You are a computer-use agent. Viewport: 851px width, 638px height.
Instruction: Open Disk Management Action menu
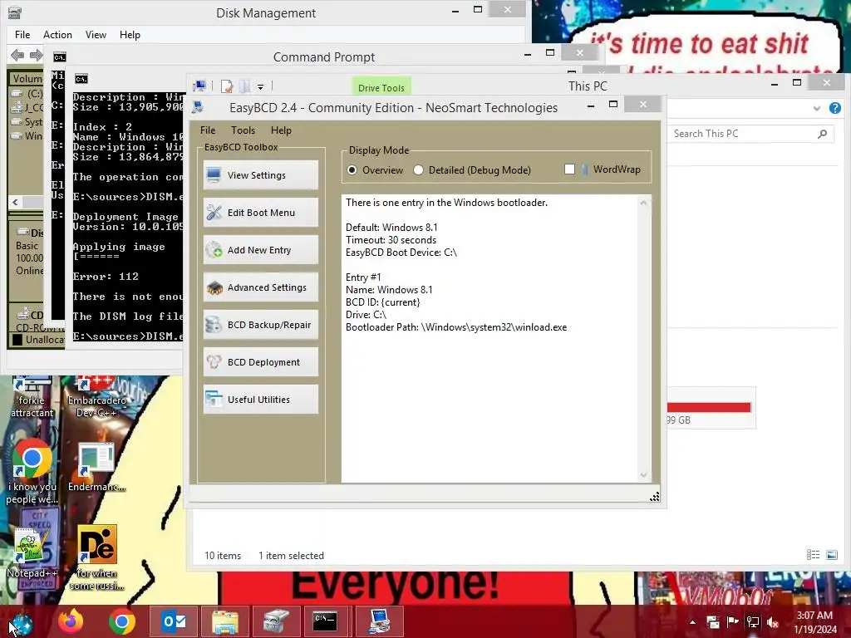coord(57,35)
